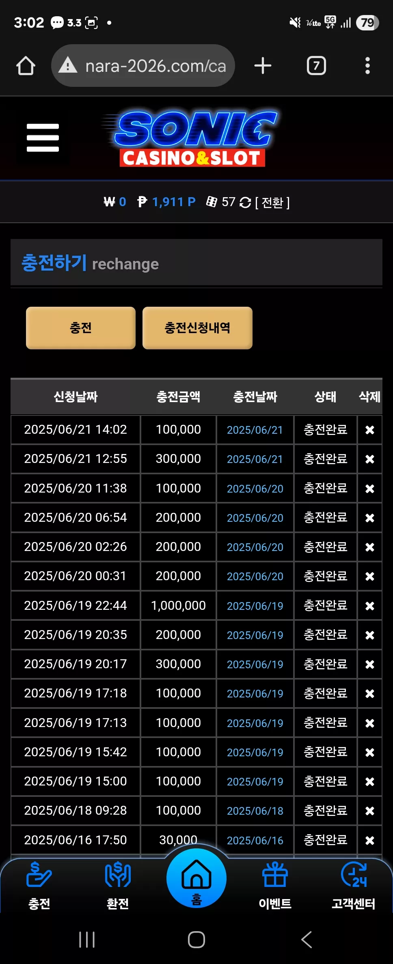Image resolution: width=393 pixels, height=964 pixels.
Task: Open 환전 in the bottom navigation
Action: 118,886
